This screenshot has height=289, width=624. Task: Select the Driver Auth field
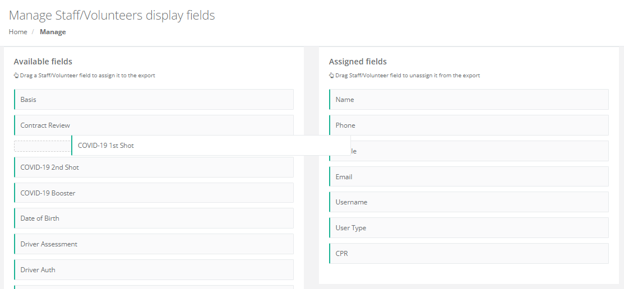154,269
